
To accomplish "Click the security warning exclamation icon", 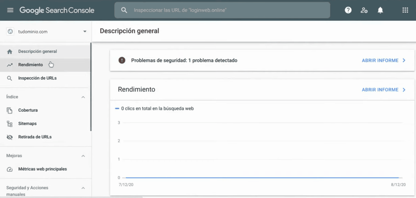I will click(122, 60).
